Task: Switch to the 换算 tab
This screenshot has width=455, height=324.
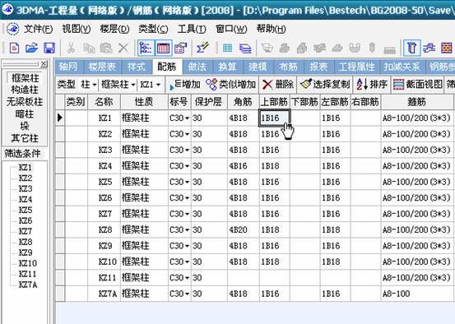Action: (x=228, y=67)
